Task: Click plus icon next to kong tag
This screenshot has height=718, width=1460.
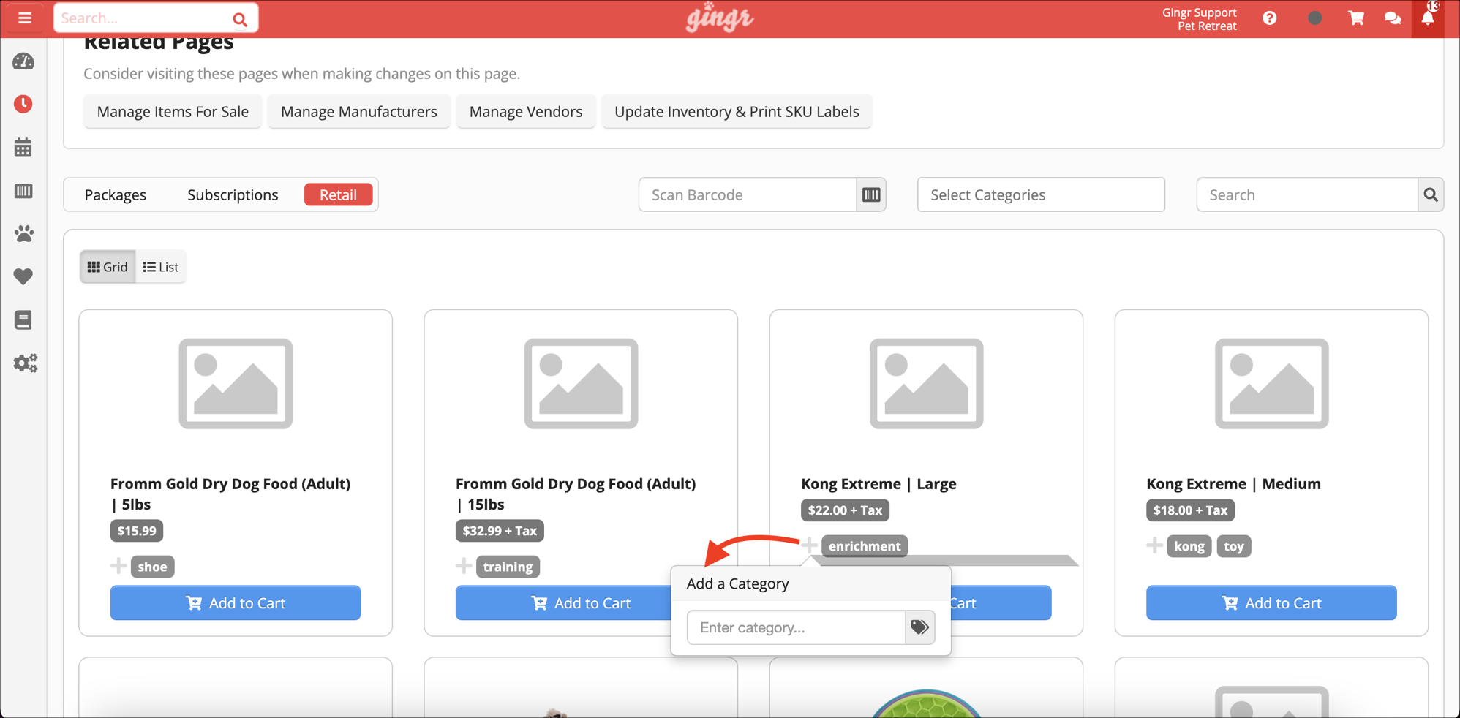Action: [x=1154, y=545]
